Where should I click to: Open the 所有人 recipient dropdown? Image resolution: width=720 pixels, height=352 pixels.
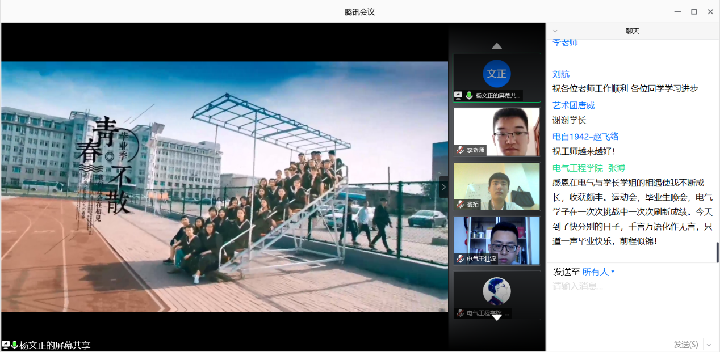click(598, 272)
